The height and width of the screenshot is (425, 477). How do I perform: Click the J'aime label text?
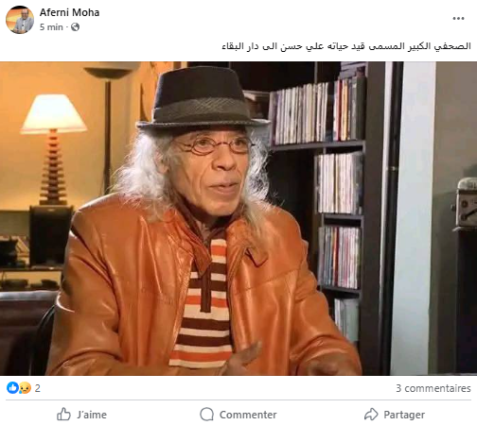(x=92, y=415)
